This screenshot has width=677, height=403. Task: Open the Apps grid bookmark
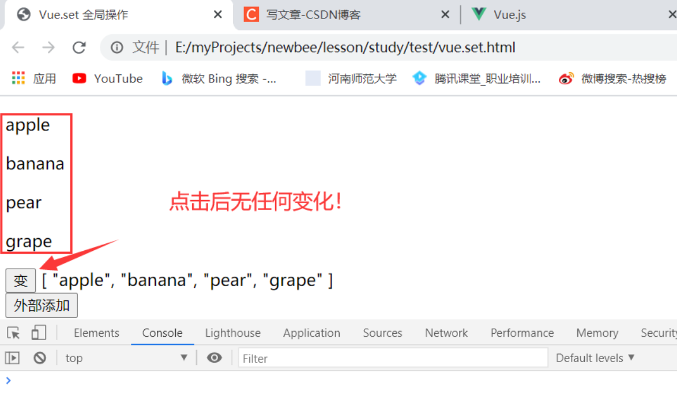pyautogui.click(x=33, y=78)
